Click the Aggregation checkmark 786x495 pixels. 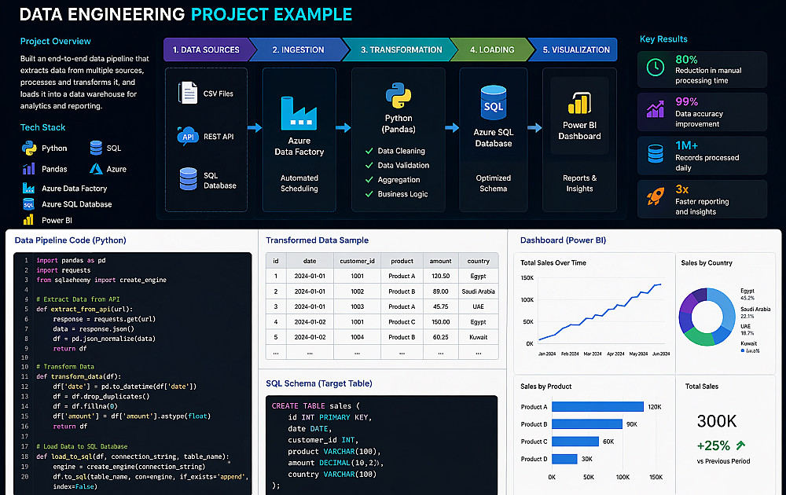(369, 179)
